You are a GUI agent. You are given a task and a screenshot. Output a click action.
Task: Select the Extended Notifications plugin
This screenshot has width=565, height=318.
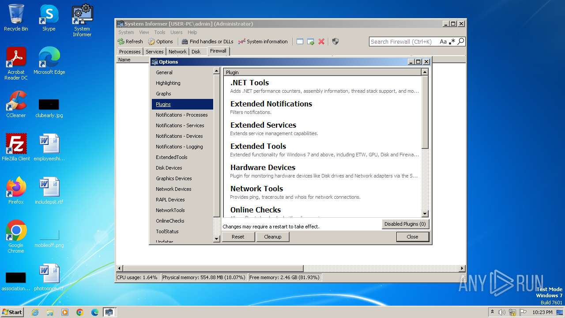pos(323,108)
